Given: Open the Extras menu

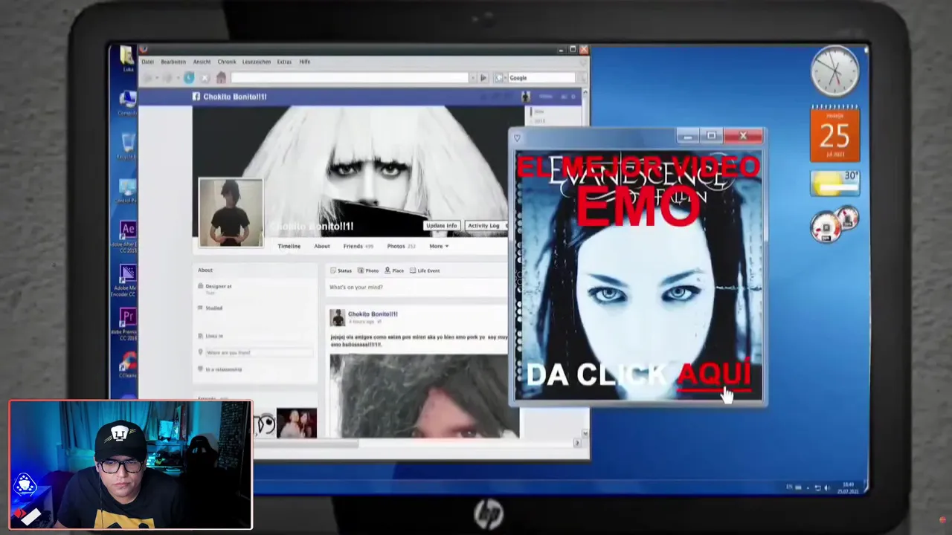Looking at the screenshot, I should [284, 62].
